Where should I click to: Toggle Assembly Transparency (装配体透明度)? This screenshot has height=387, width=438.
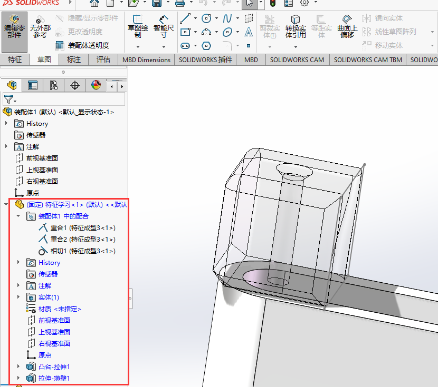[82, 45]
